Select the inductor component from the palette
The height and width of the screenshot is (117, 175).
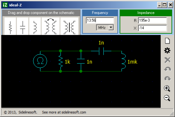tap(35, 26)
